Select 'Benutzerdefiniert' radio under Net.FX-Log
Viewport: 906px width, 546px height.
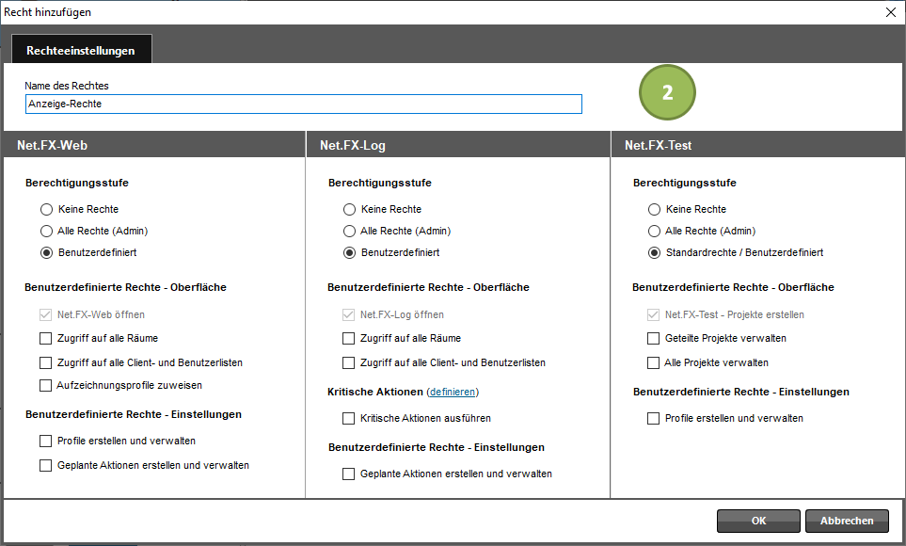pos(350,252)
